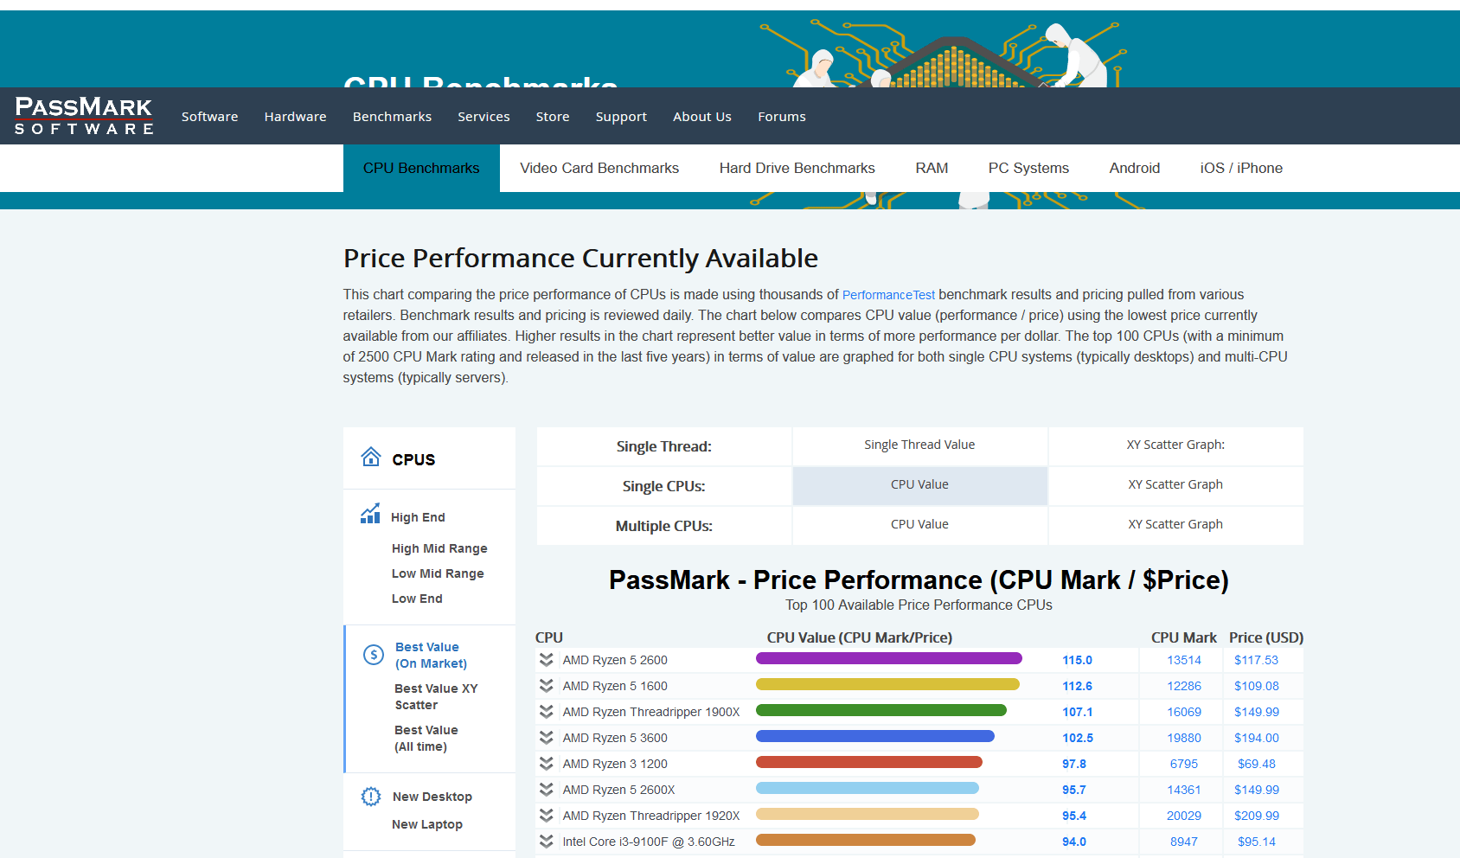Expand the AMD Ryzen 3 1200 row
This screenshot has height=858, width=1460.
(x=546, y=764)
